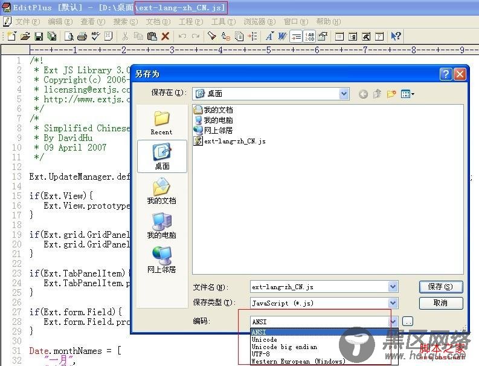Viewport: 479px width, 366px height.
Task: Select Recent in the places bar
Action: pyautogui.click(x=162, y=123)
